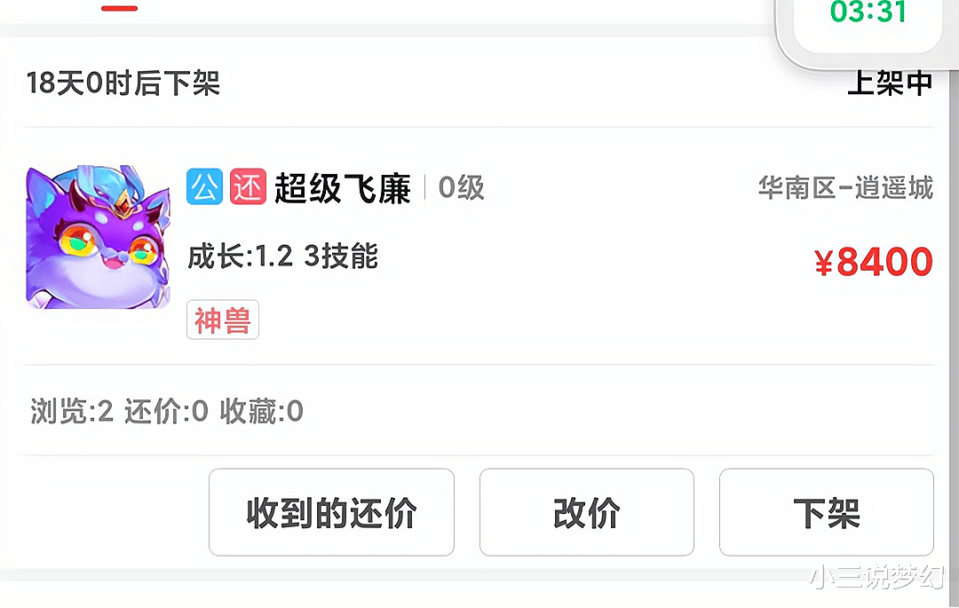Screen dimensions: 959x608
Task: Click the 华南区-逍遥城 server label
Action: pyautogui.click(x=846, y=187)
